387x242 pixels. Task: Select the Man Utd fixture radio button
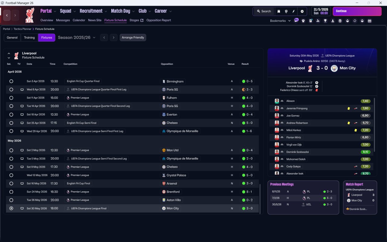[x=11, y=150]
